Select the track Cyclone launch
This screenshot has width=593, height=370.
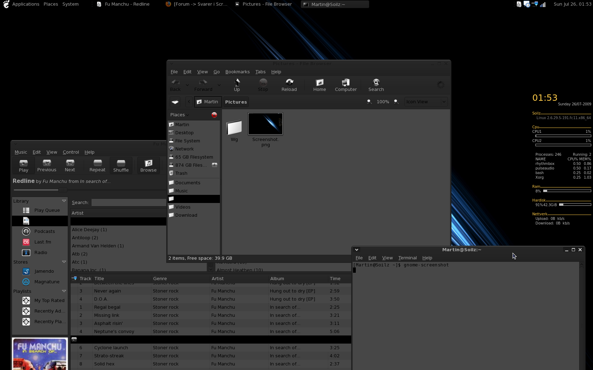211,348
